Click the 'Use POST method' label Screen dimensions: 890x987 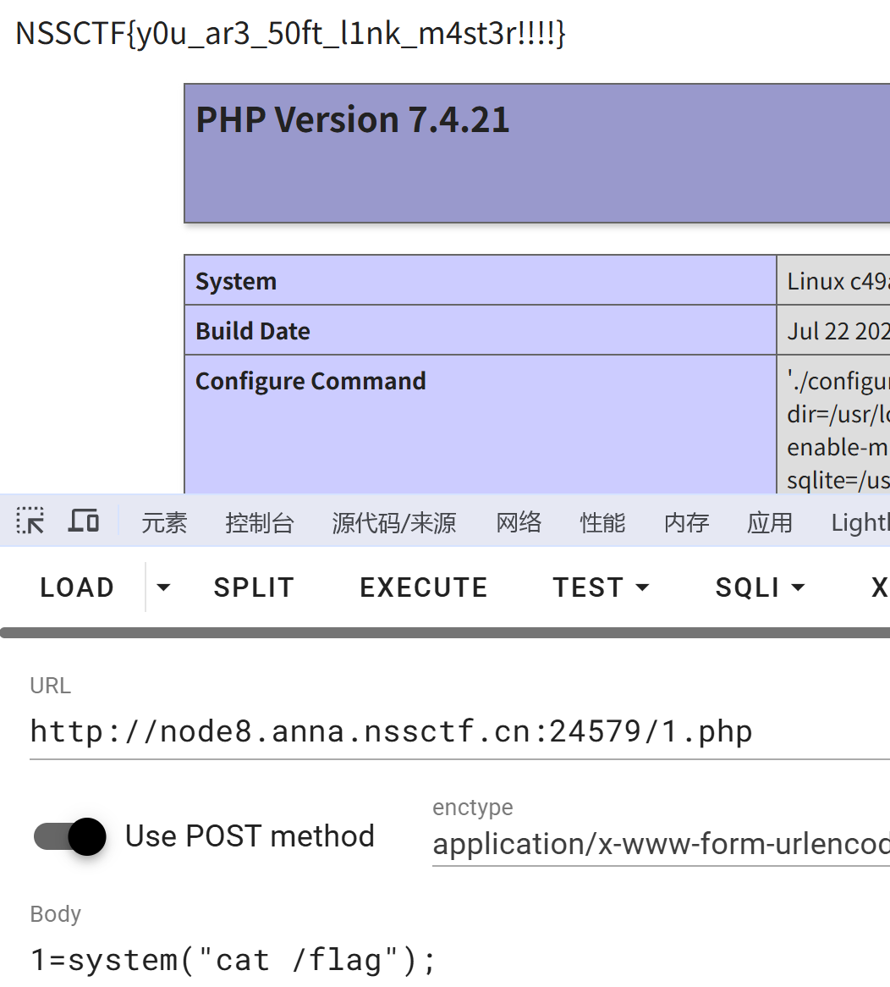pyautogui.click(x=250, y=836)
